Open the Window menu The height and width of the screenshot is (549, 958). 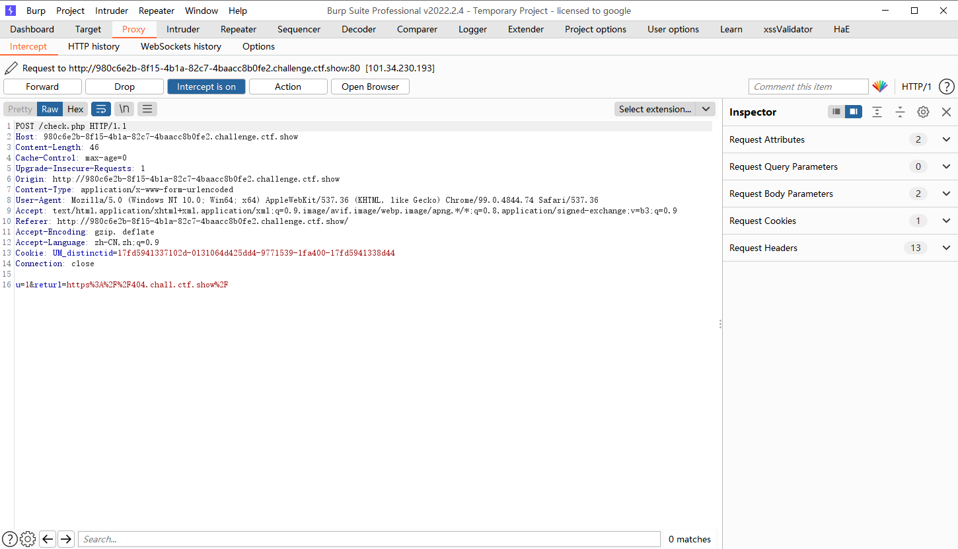(x=202, y=11)
